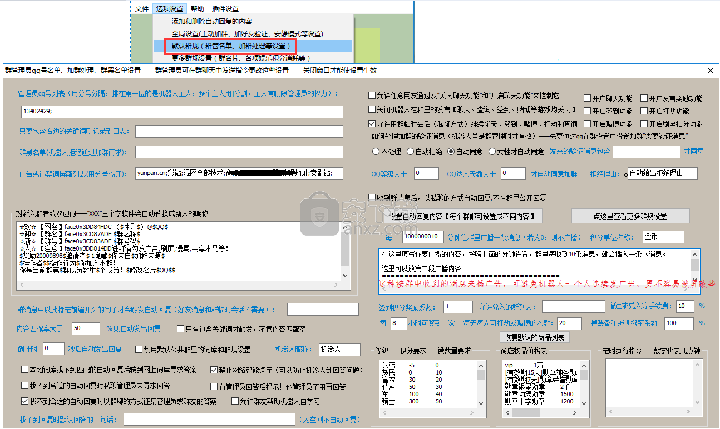Image resolution: width=720 pixels, height=429 pixels.
Task: Open the 选项设置 menu
Action: 169,9
